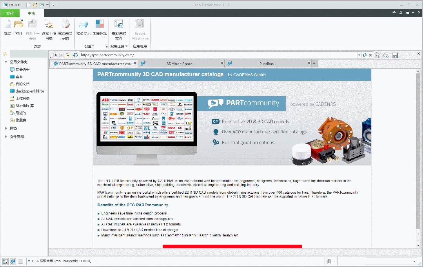Click 播放追踪文件 (Play trail file) icon
423x267 pixels.
119,24
